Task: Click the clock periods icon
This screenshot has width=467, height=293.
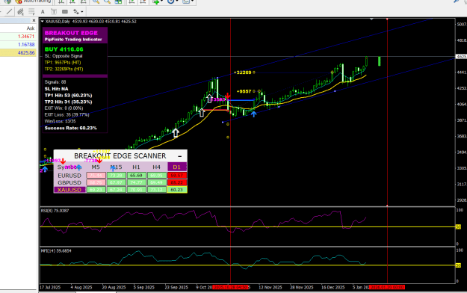Action: [170, 1]
